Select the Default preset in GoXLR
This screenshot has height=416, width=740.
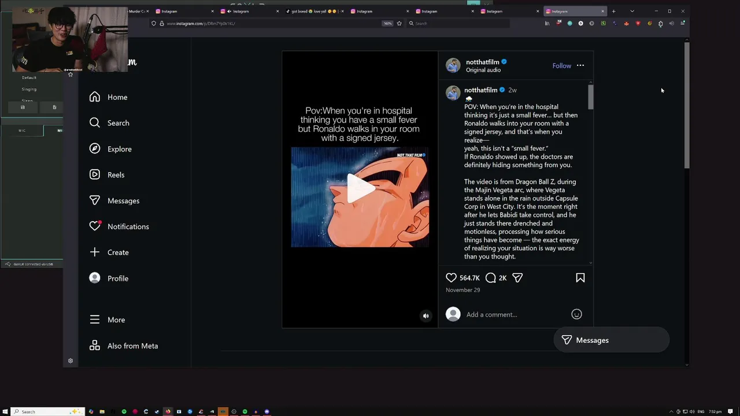(x=29, y=77)
